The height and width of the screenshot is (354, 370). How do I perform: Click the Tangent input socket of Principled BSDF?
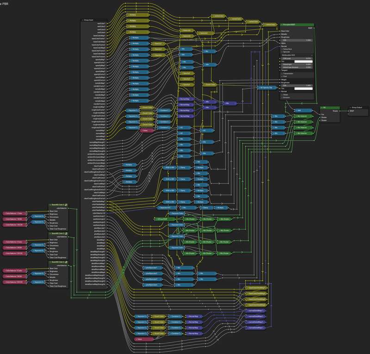[x=280, y=70]
